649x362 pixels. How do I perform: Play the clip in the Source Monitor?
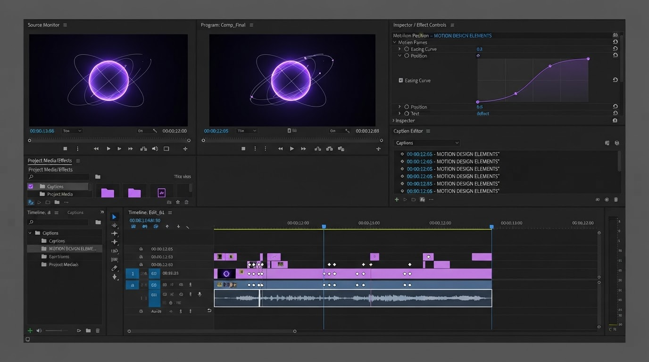click(x=108, y=148)
